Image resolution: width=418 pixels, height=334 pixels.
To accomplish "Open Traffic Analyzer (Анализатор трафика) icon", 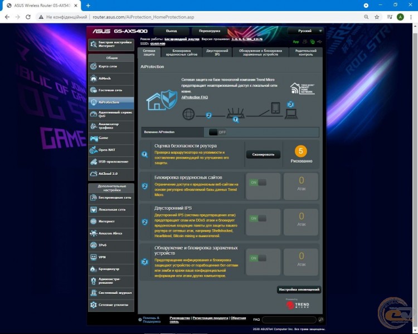I will click(x=93, y=126).
